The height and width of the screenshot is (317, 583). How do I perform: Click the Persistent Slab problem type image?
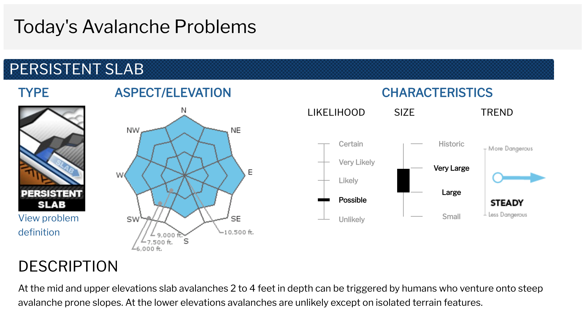click(x=52, y=158)
